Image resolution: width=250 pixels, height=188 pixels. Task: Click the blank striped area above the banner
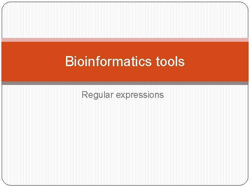click(125, 19)
